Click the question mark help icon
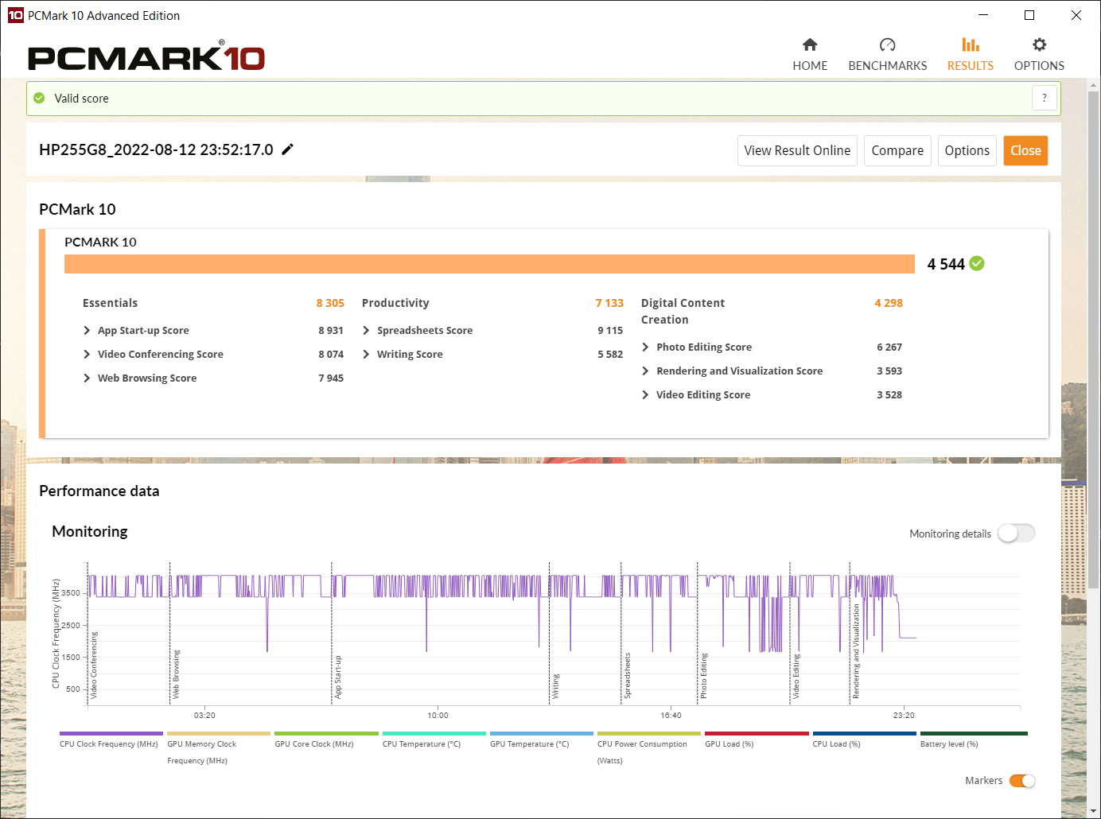 pos(1044,99)
